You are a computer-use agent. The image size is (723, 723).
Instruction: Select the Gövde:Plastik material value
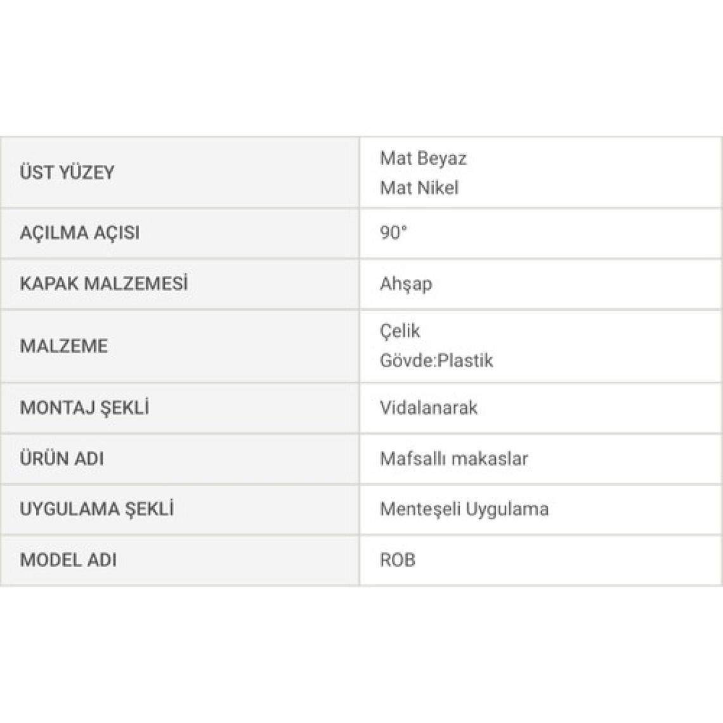tap(436, 361)
